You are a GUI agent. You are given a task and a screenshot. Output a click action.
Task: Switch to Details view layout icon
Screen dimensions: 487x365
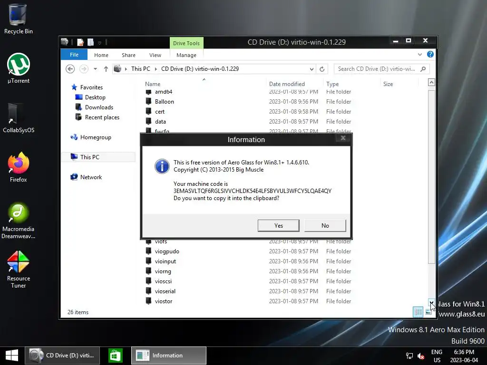(418, 312)
